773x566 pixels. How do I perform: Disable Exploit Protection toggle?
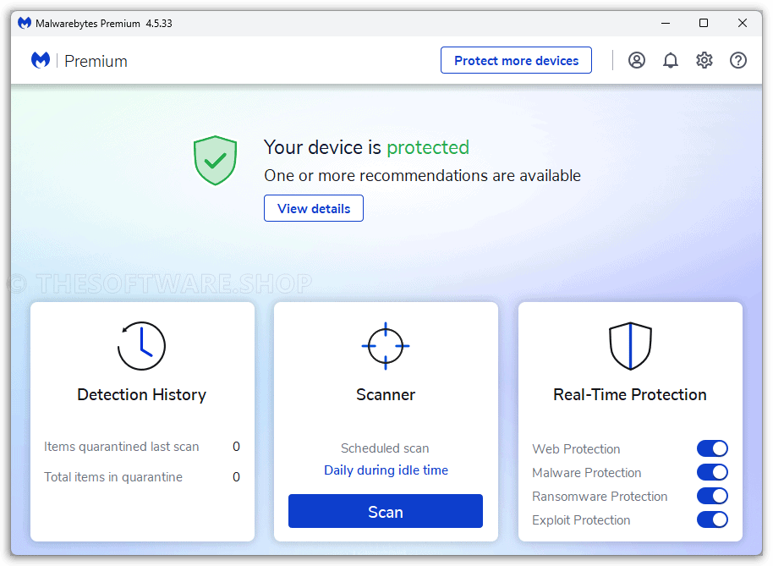click(712, 519)
